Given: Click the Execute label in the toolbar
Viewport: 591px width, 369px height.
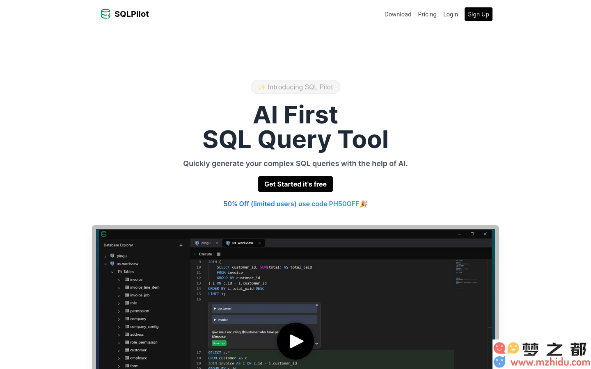Looking at the screenshot, I should click(x=206, y=254).
